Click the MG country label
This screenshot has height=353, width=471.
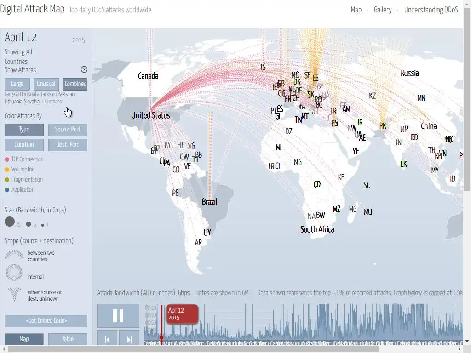pos(353,209)
